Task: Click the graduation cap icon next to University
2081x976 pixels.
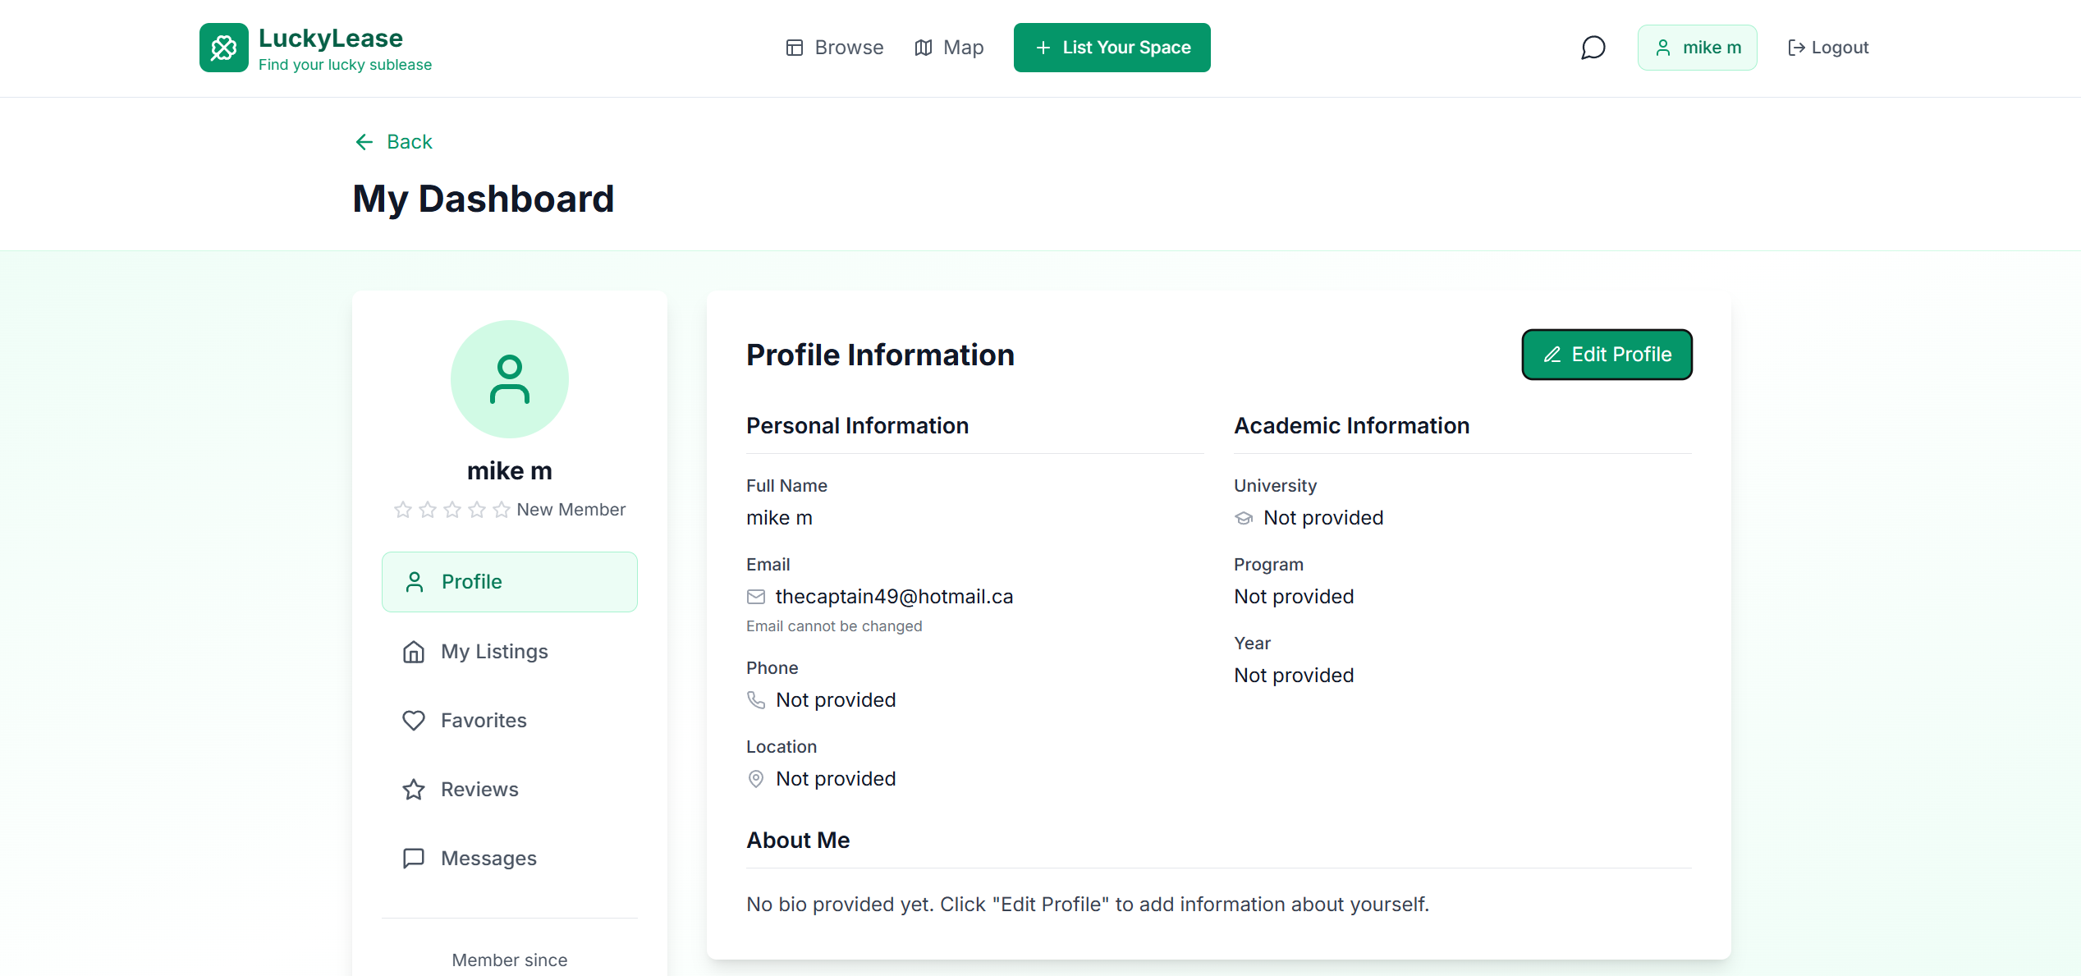Action: (1244, 518)
